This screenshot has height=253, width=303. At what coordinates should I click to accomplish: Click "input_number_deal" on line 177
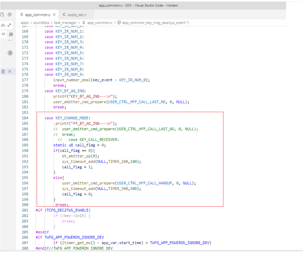click(72, 80)
